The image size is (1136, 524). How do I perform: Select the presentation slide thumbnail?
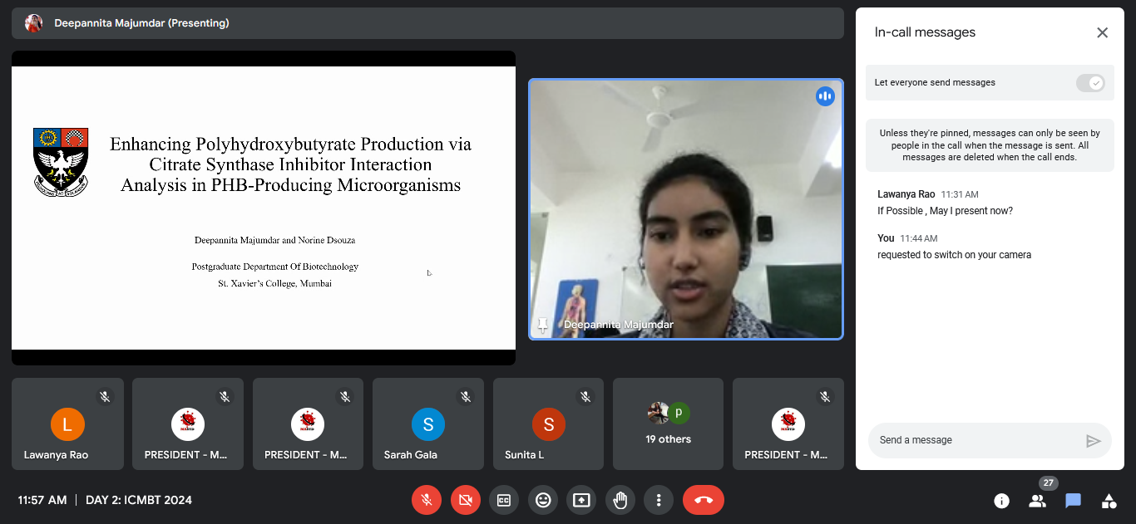pyautogui.click(x=264, y=208)
